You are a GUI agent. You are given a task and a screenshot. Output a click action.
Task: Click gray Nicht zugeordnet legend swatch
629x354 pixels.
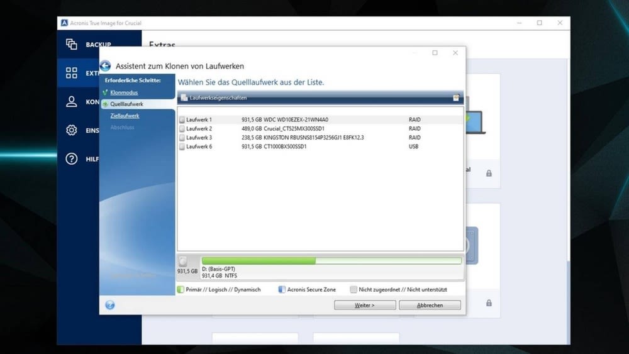click(x=353, y=289)
